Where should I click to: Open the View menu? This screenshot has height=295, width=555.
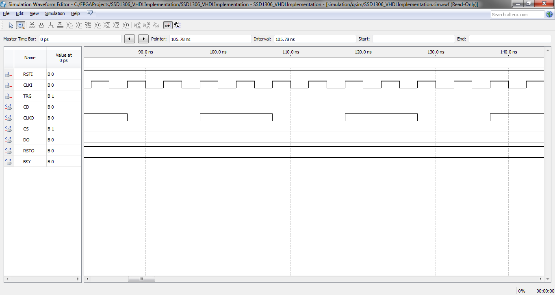point(34,13)
